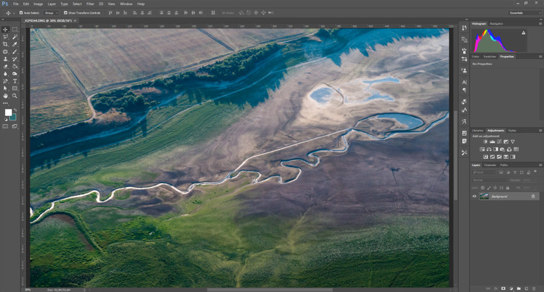Activate the Zoom tool

coord(15,96)
